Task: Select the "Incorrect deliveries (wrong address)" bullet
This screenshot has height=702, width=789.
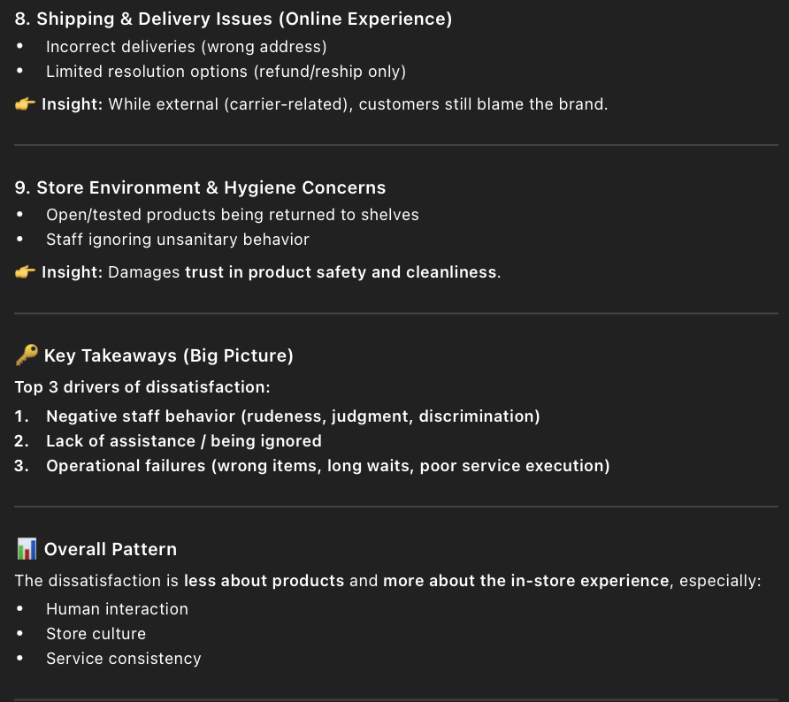Action: click(x=186, y=47)
